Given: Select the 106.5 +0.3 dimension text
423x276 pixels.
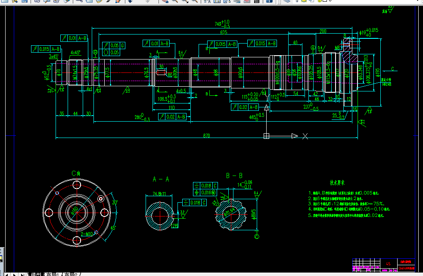Looking at the screenshot, I should pos(167,98).
